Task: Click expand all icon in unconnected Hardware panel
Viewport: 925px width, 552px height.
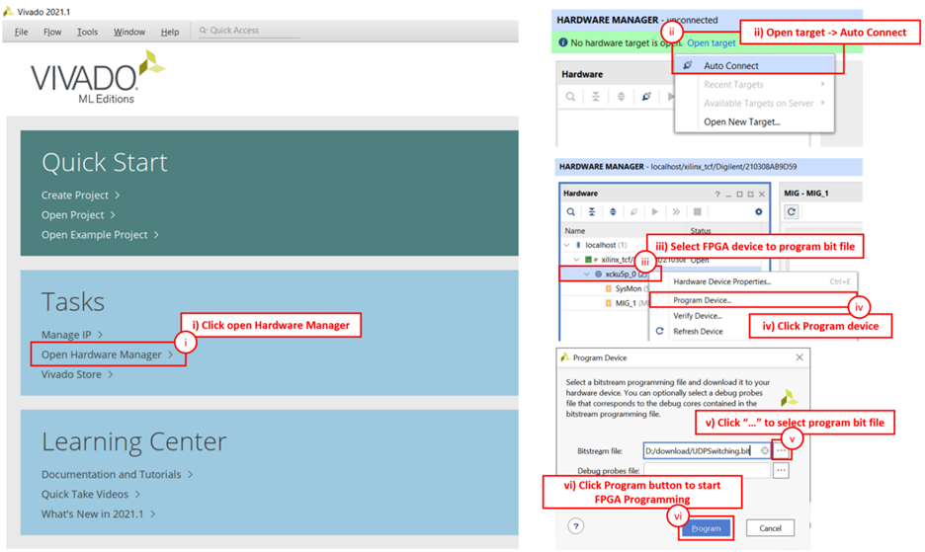Action: tap(622, 97)
